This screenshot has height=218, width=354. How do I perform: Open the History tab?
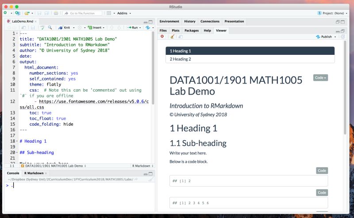coord(190,21)
